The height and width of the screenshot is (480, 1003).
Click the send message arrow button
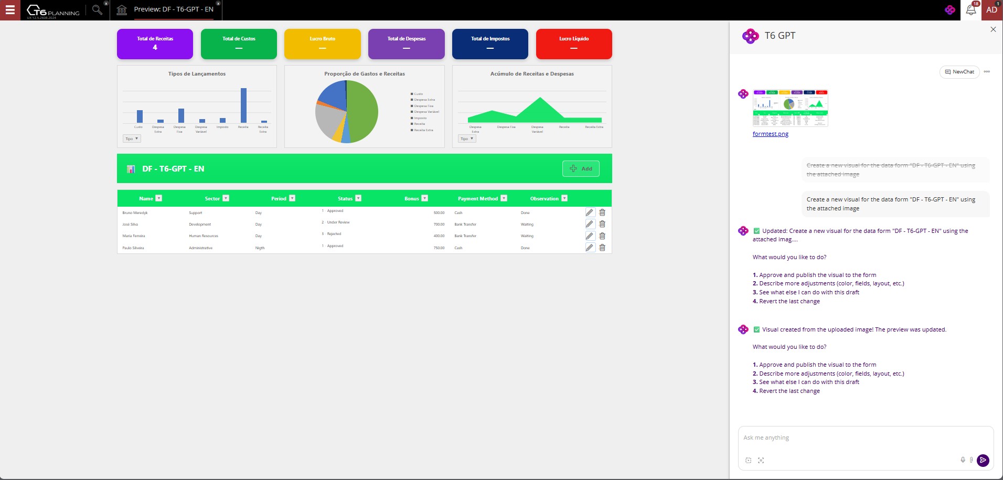tap(983, 460)
